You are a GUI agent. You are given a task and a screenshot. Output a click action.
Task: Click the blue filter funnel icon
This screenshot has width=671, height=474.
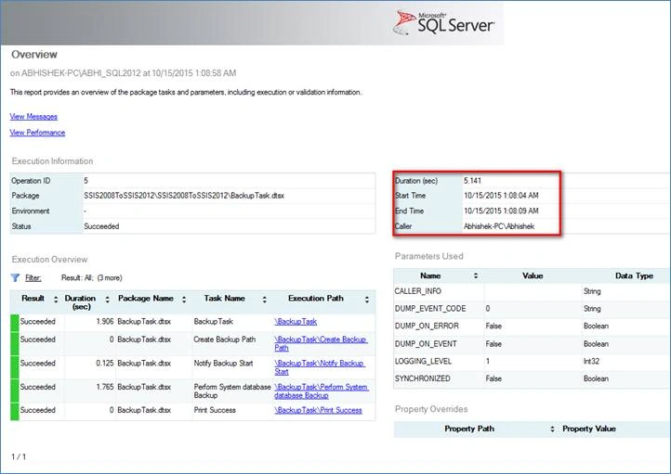pos(15,278)
